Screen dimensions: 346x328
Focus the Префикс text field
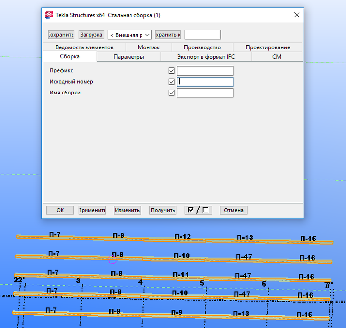click(205, 71)
